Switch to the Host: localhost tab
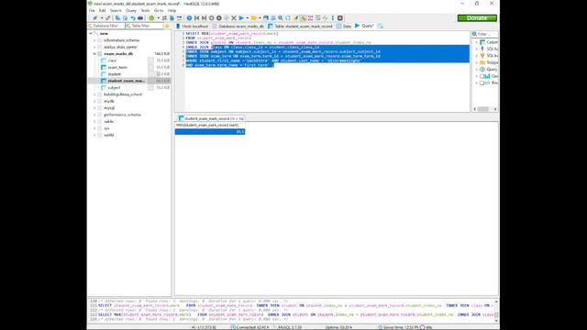This screenshot has width=587, height=330. [192, 27]
